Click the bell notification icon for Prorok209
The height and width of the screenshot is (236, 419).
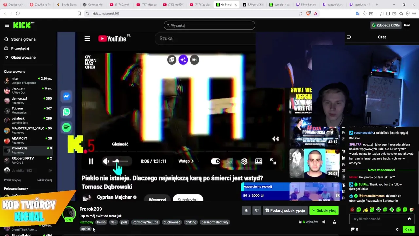pos(246,210)
